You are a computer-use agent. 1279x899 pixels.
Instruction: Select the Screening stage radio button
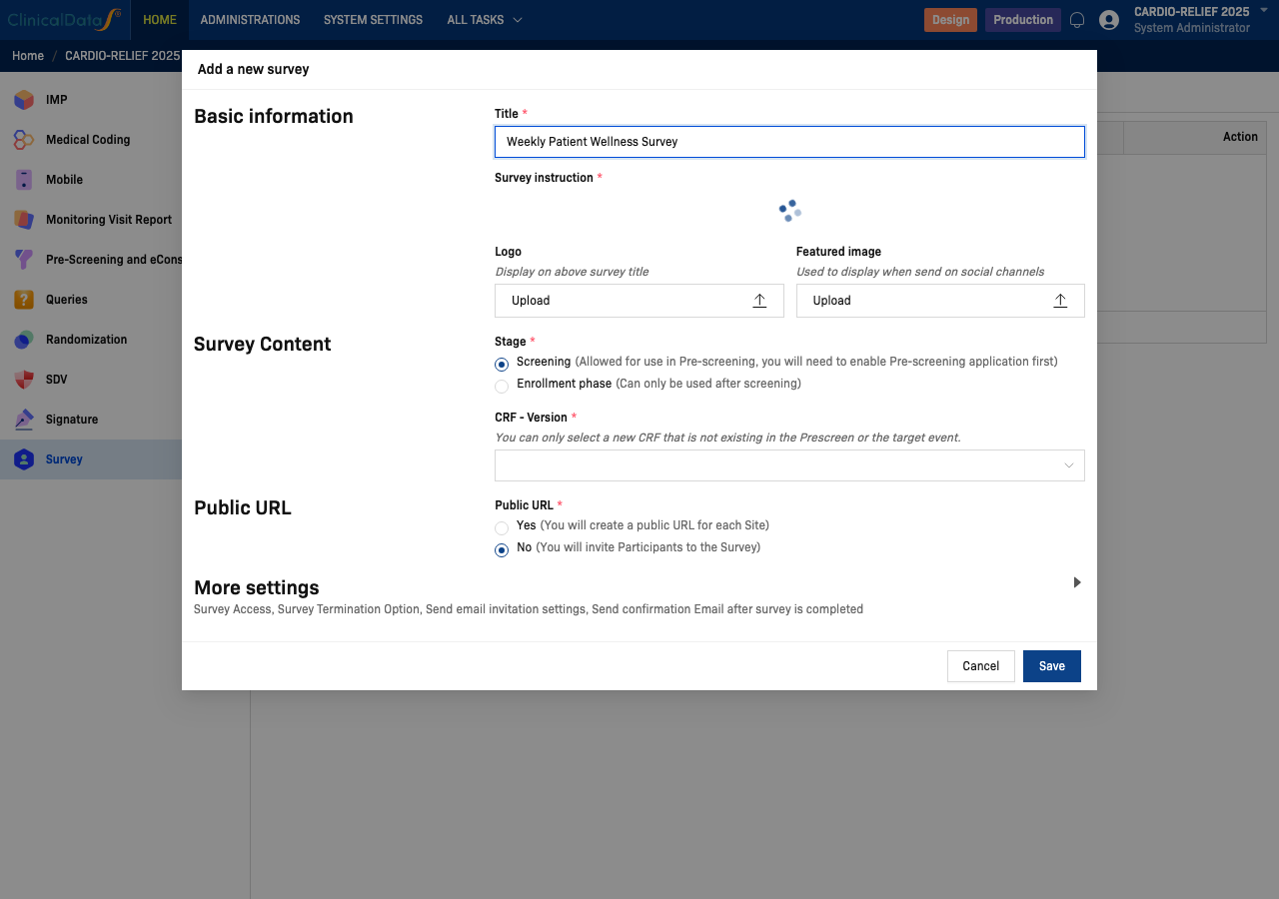pyautogui.click(x=502, y=365)
